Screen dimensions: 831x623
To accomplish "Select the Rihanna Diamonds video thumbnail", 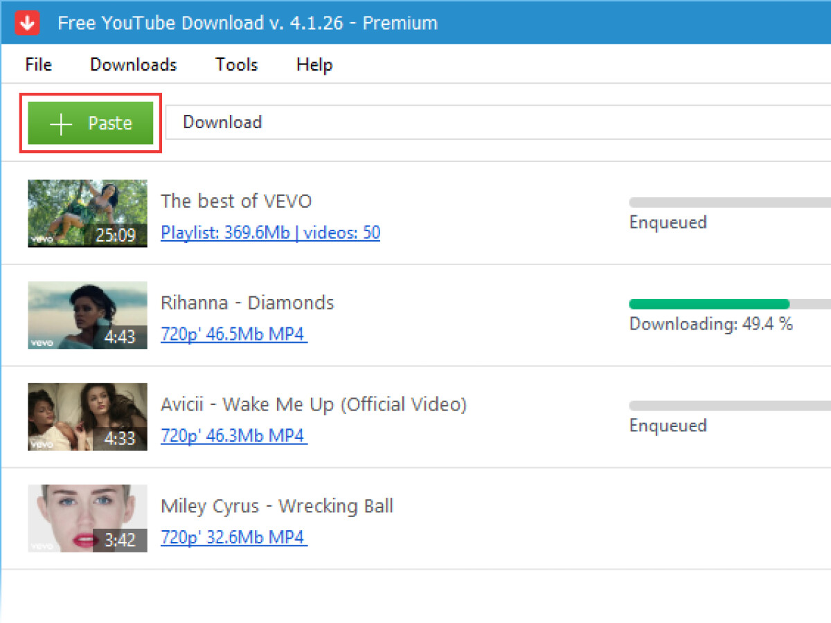I will click(x=87, y=315).
